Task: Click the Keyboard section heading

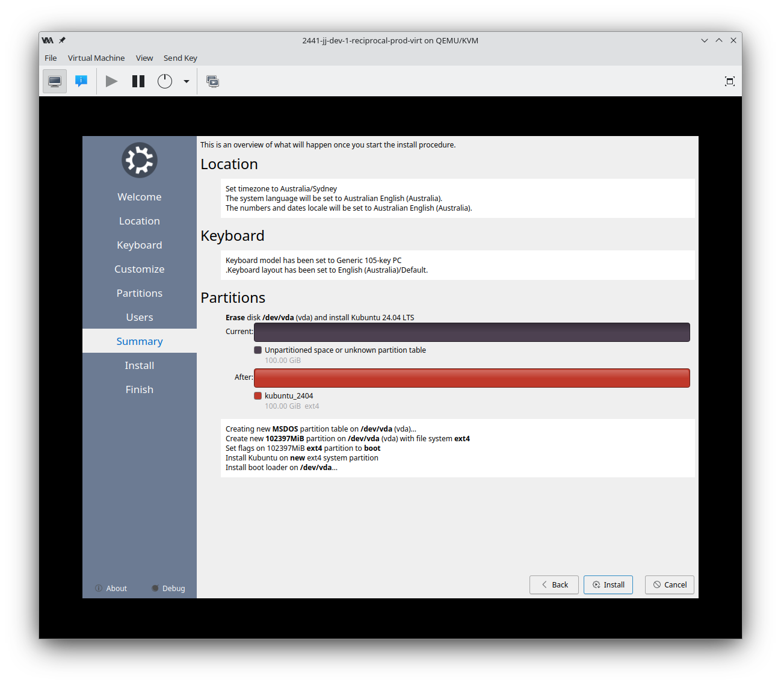Action: [232, 236]
